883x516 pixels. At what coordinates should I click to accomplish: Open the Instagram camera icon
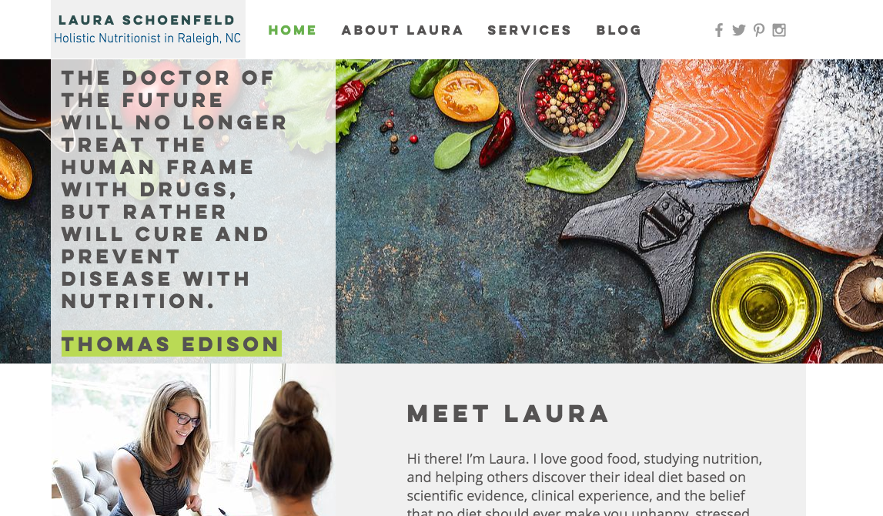[x=779, y=30]
